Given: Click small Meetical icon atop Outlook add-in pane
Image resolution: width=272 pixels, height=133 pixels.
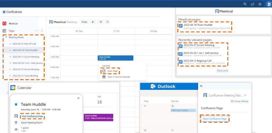Looking at the screenshot, I should 201,86.
